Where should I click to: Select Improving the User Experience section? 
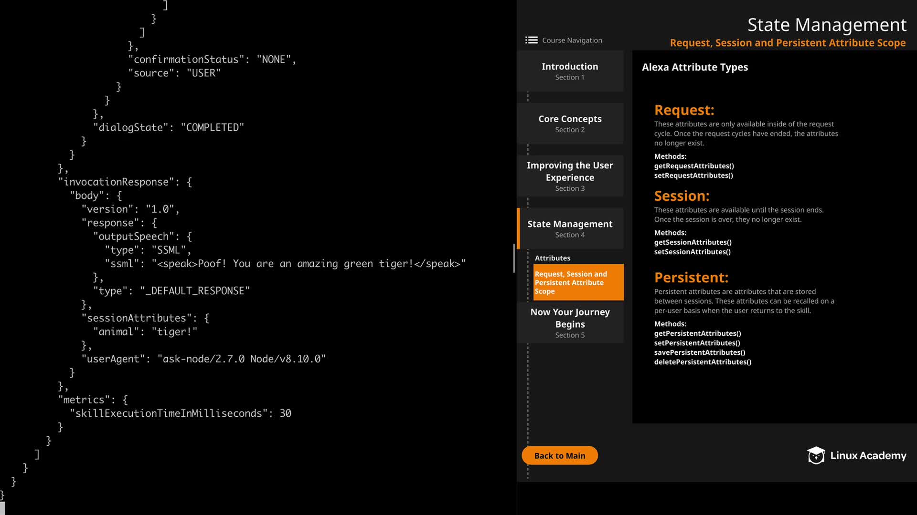(570, 176)
